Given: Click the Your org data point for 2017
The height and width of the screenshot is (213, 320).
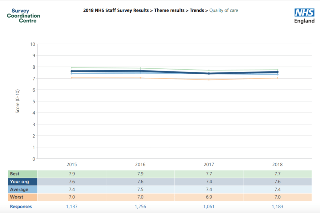Looking at the screenshot, I should [209, 73].
